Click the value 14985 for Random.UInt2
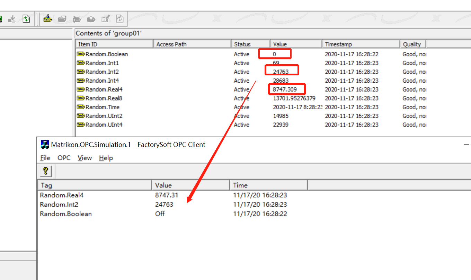Image resolution: width=471 pixels, height=280 pixels. [281, 116]
